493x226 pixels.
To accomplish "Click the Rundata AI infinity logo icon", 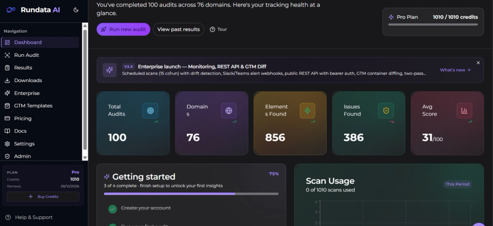I will (11, 10).
